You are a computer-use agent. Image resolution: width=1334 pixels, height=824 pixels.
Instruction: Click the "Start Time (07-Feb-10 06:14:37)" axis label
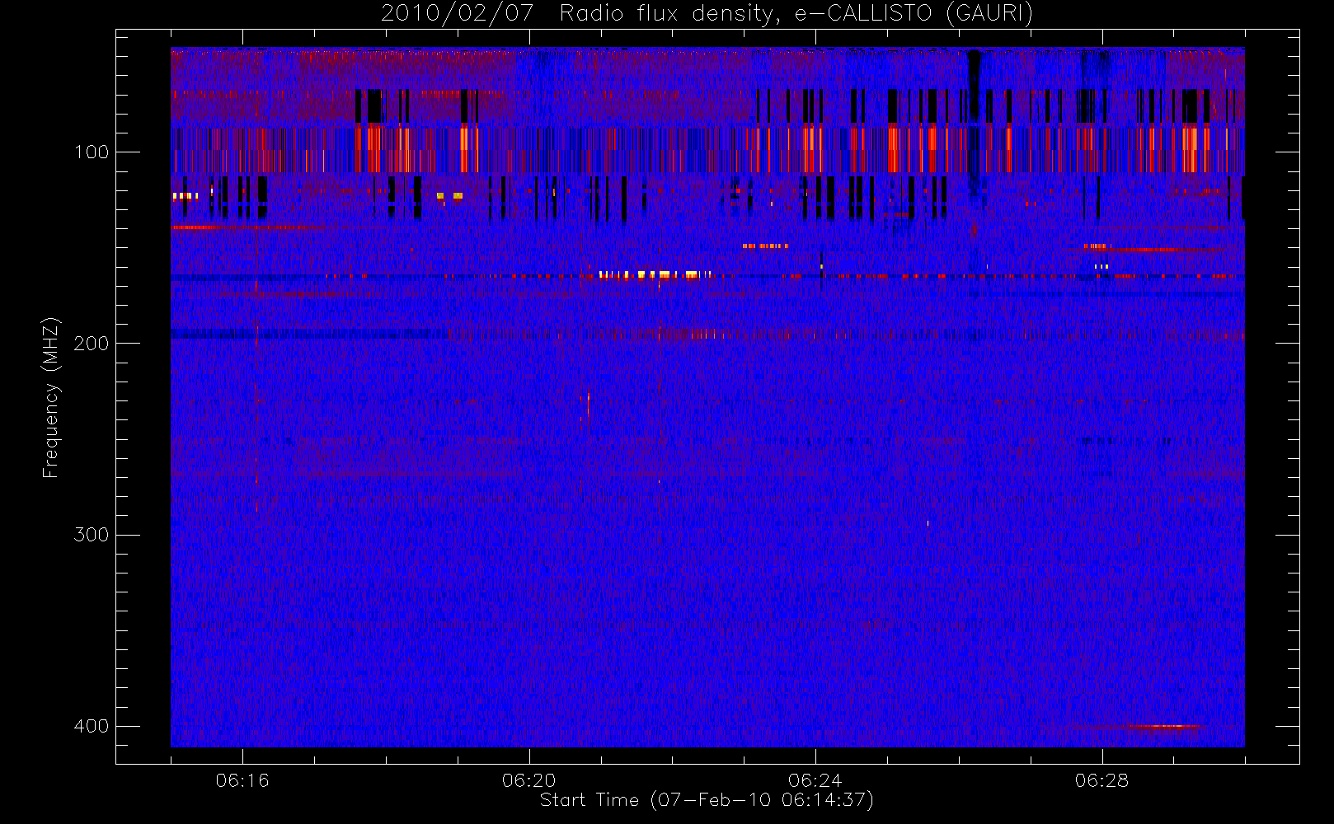[707, 800]
